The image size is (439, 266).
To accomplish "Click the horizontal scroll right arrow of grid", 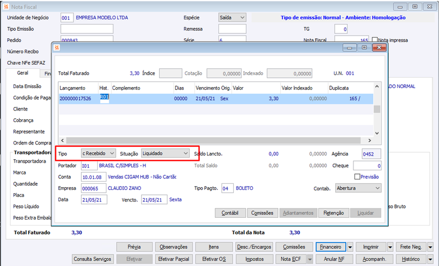I will (x=369, y=141).
